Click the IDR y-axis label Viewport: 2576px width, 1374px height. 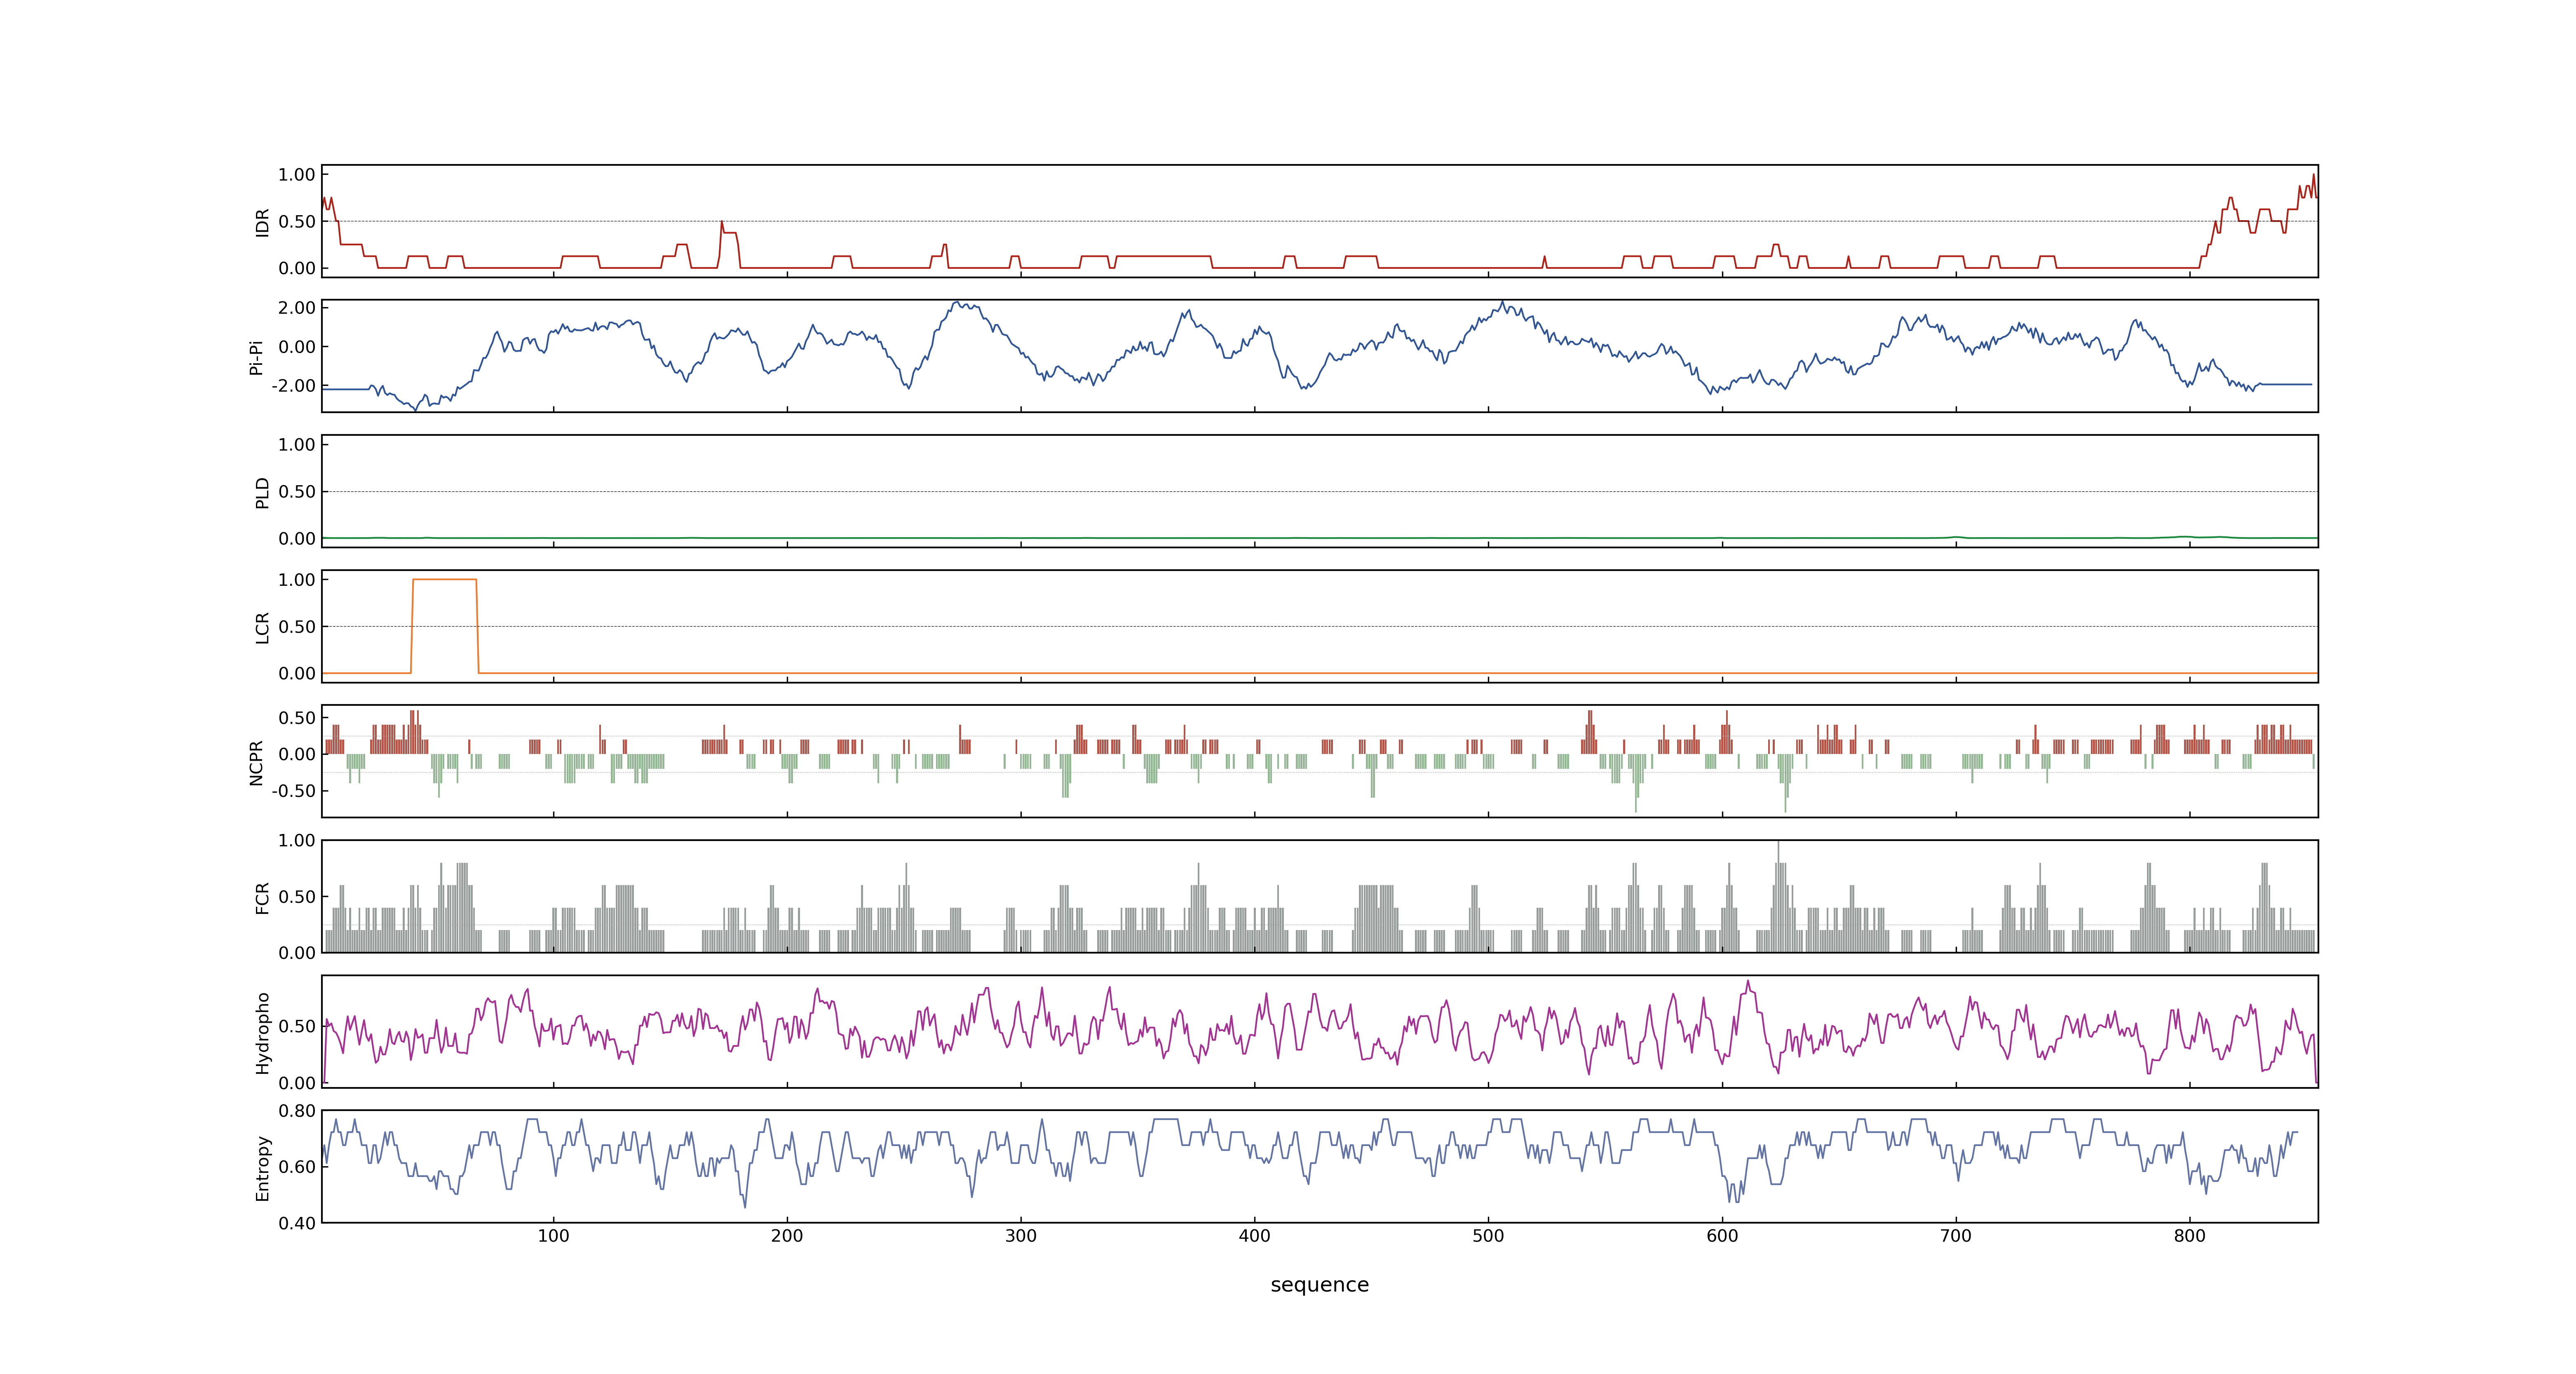[x=262, y=222]
